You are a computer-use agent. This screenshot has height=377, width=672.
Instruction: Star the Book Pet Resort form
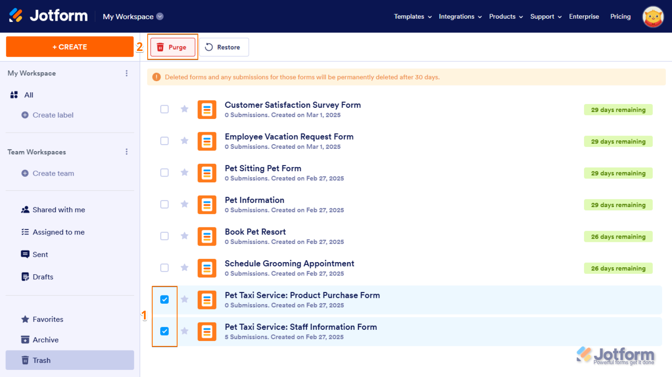[185, 236]
